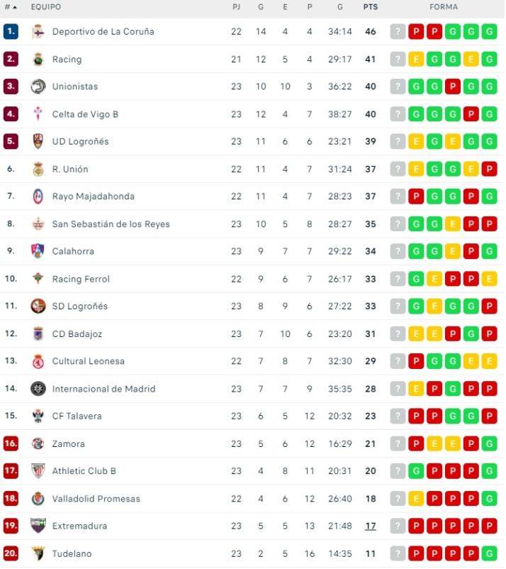
Task: Click the red position 16 badge for Zamora
Action: [11, 444]
